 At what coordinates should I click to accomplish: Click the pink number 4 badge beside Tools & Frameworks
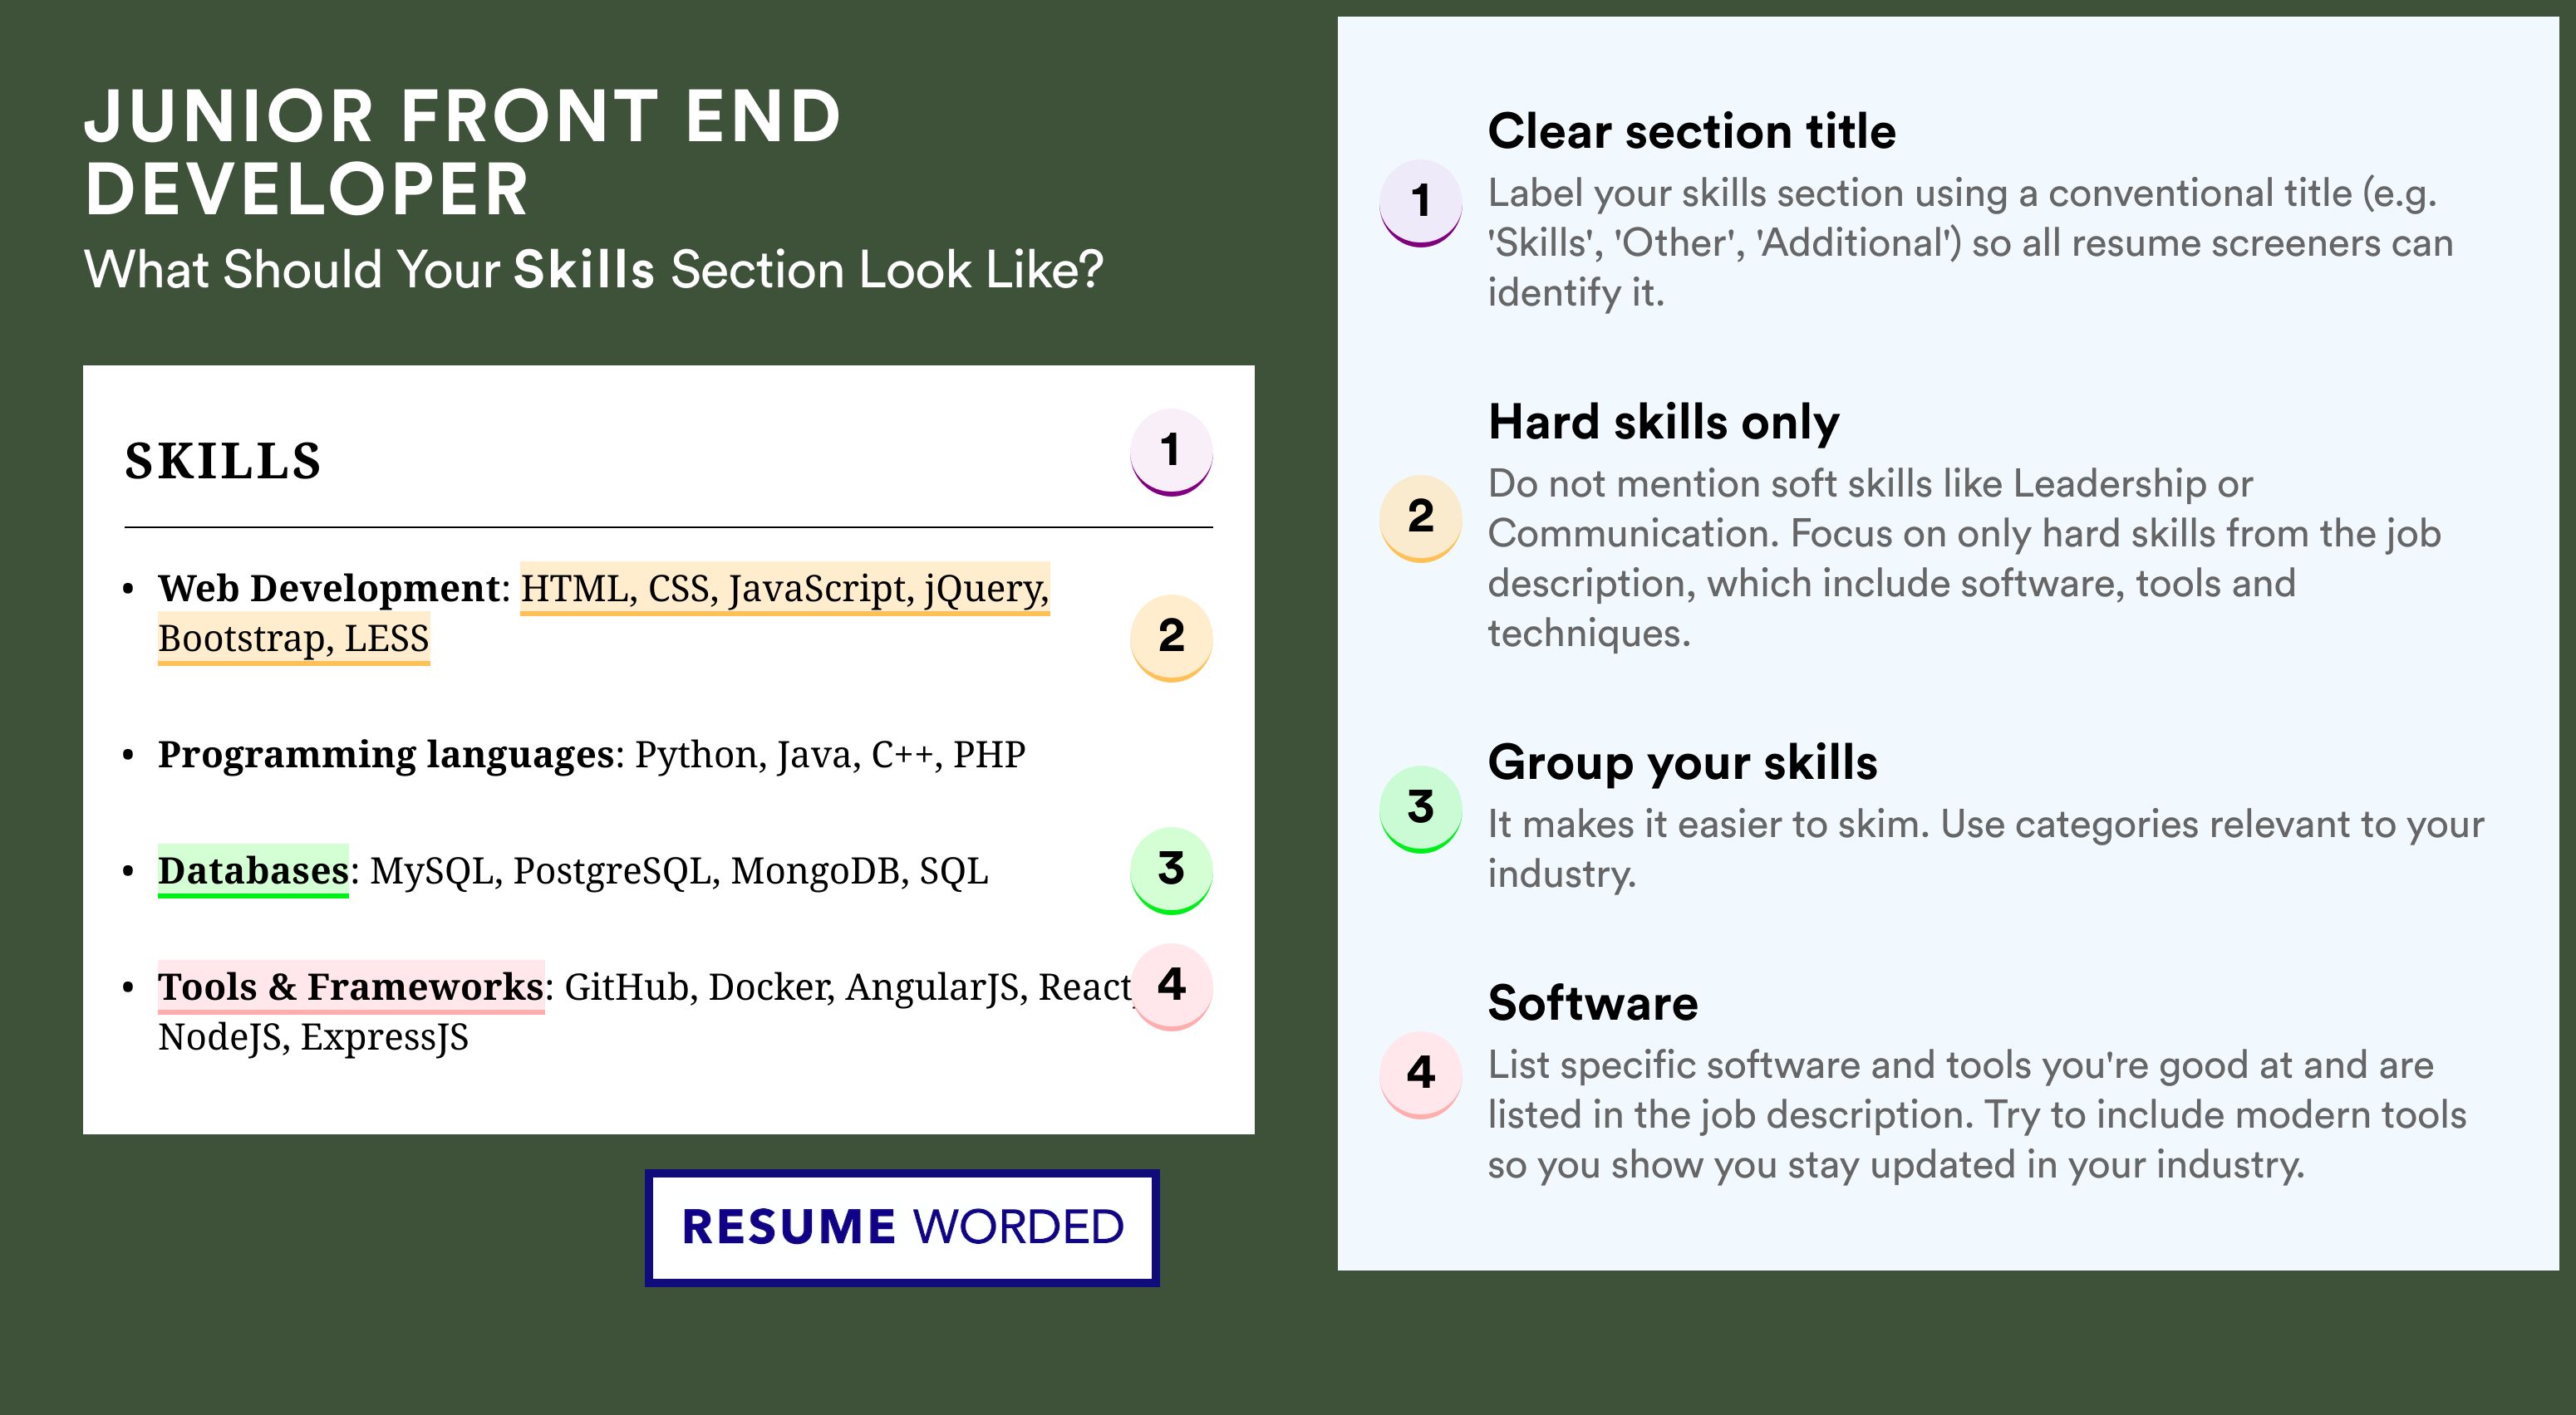[x=1171, y=987]
